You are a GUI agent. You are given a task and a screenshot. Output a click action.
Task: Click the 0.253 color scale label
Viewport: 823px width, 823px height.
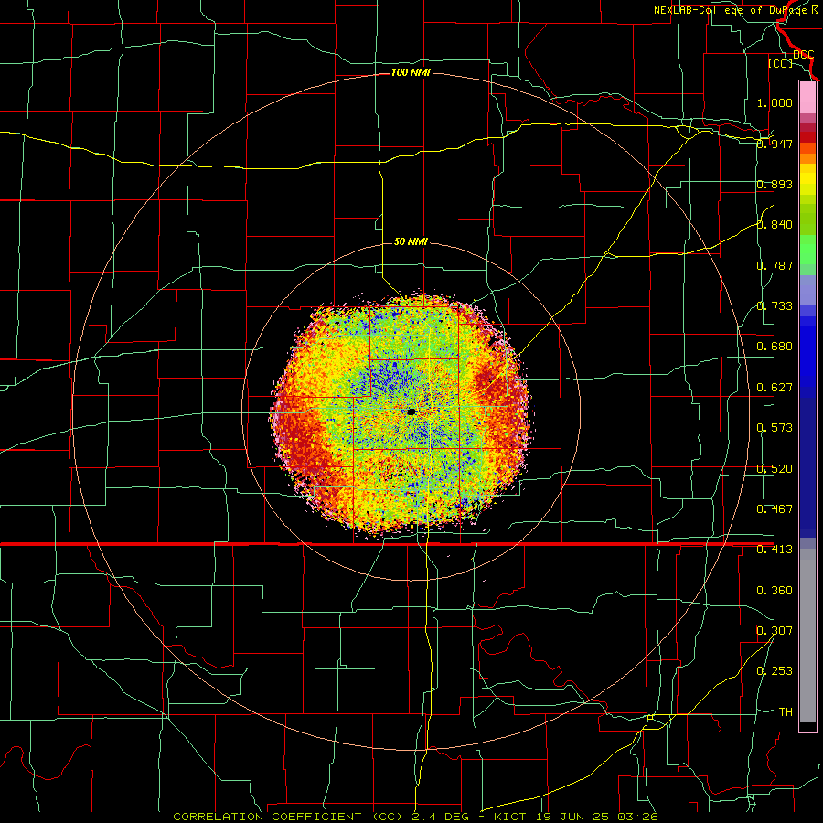[775, 671]
